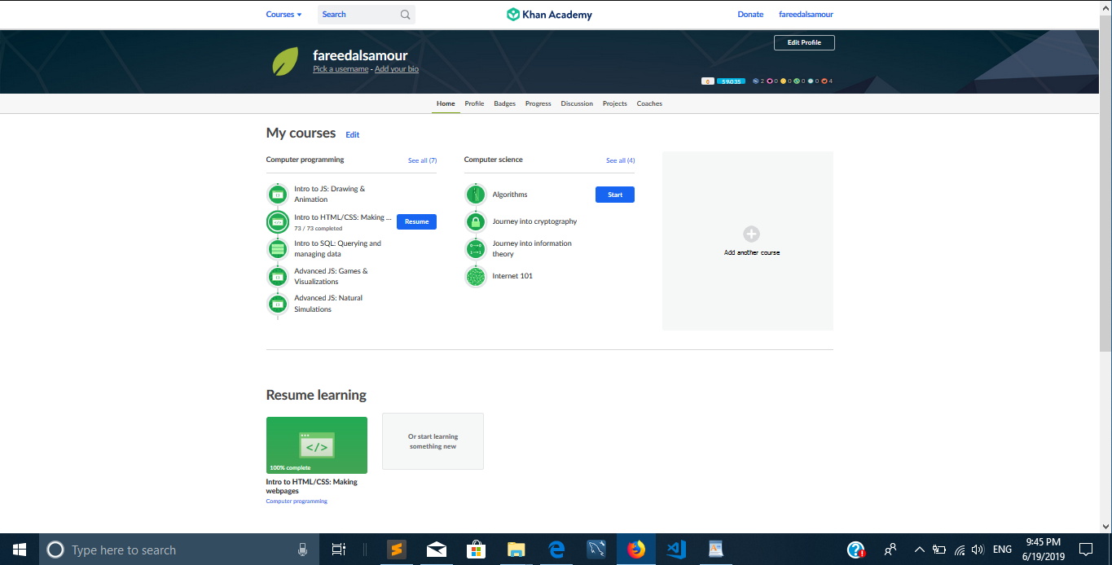Click Edit next to My courses
The image size is (1112, 565).
click(352, 134)
